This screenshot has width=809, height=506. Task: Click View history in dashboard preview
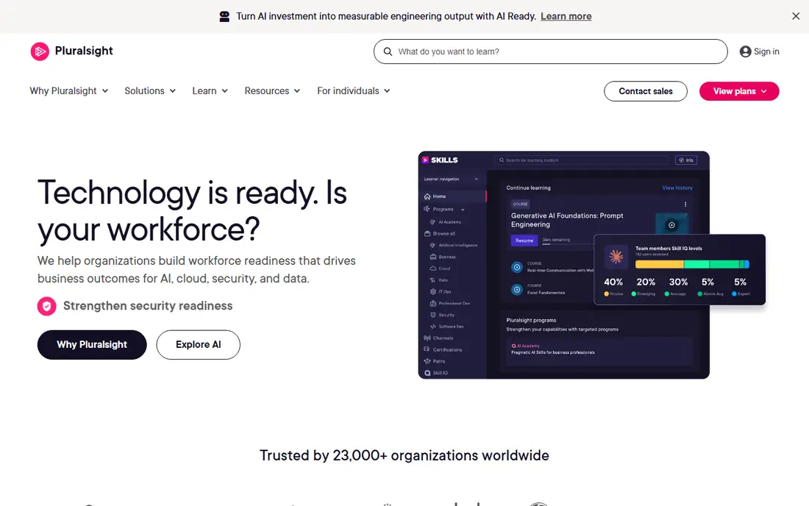pos(677,188)
